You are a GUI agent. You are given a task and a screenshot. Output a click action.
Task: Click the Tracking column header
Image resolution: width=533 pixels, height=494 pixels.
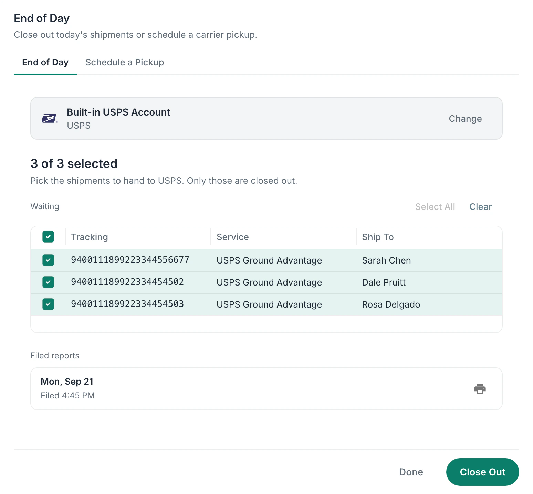tap(90, 237)
